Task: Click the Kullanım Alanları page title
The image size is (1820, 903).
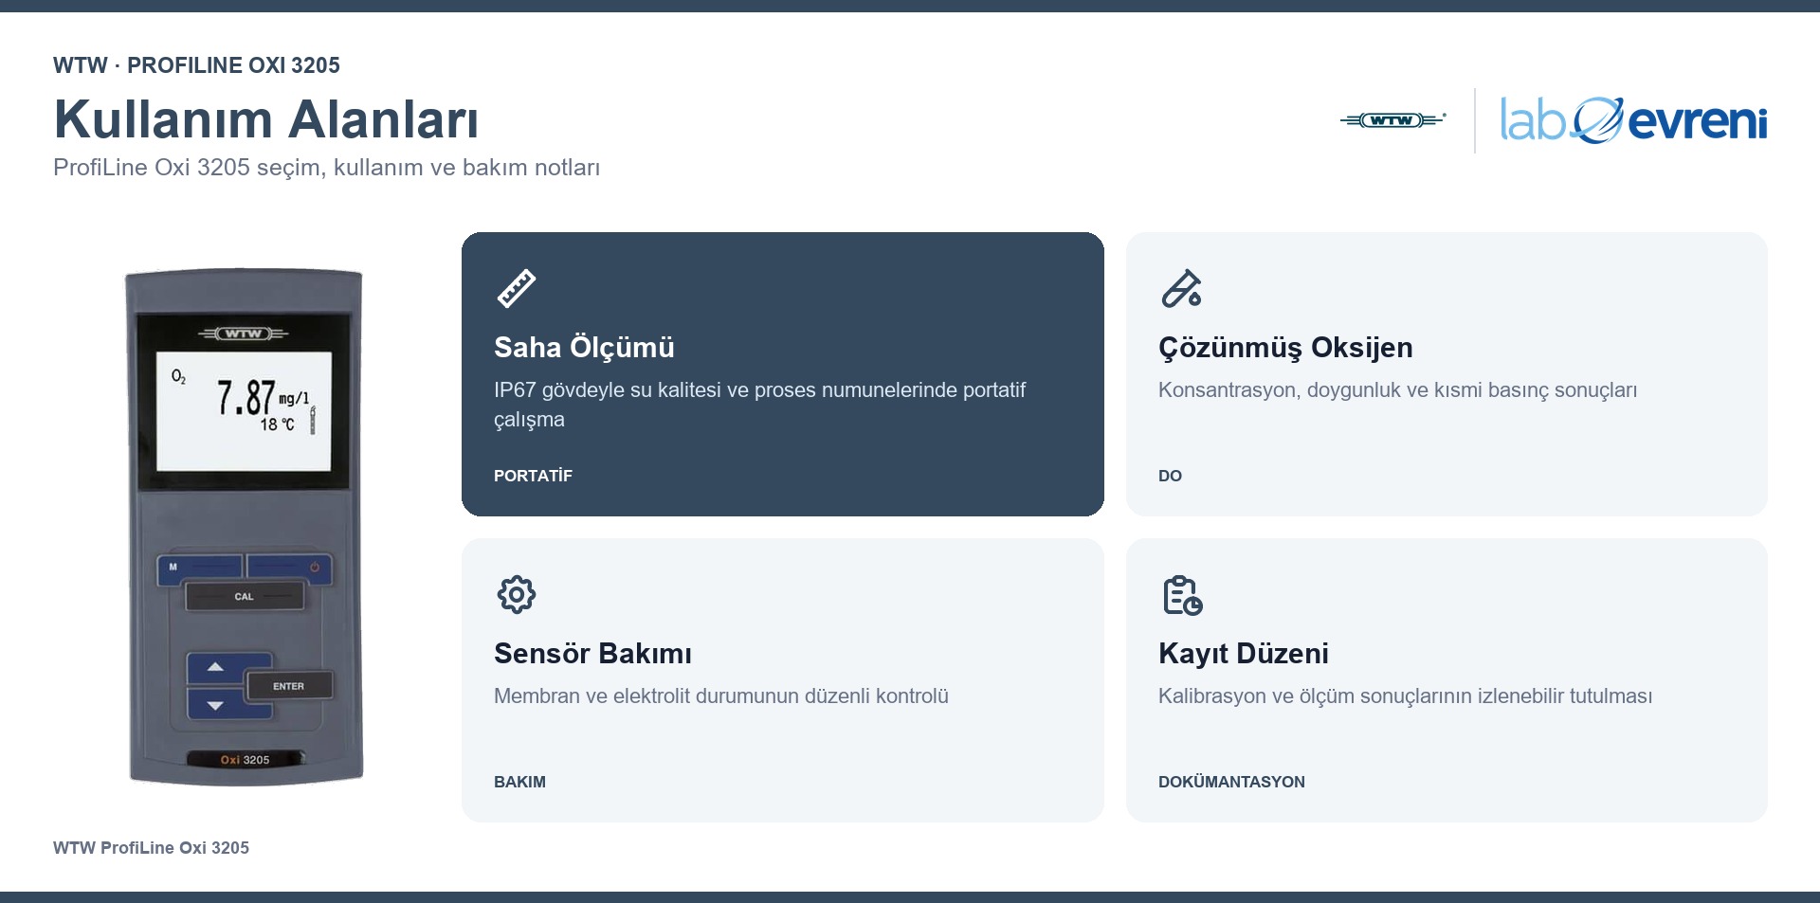Action: click(266, 119)
